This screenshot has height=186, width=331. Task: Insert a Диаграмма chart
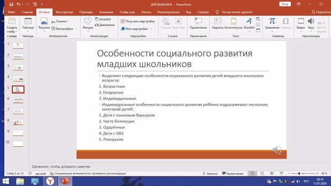click(105, 25)
